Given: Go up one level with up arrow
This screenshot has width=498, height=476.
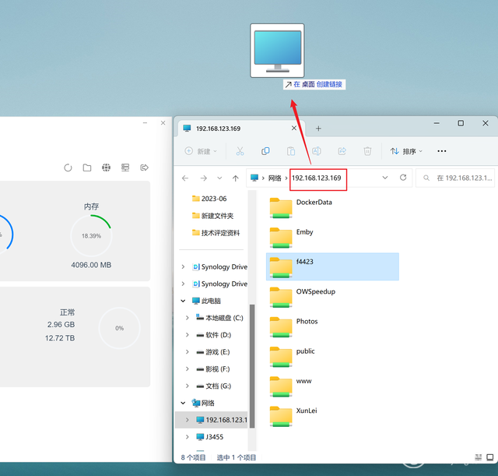Looking at the screenshot, I should 235,178.
